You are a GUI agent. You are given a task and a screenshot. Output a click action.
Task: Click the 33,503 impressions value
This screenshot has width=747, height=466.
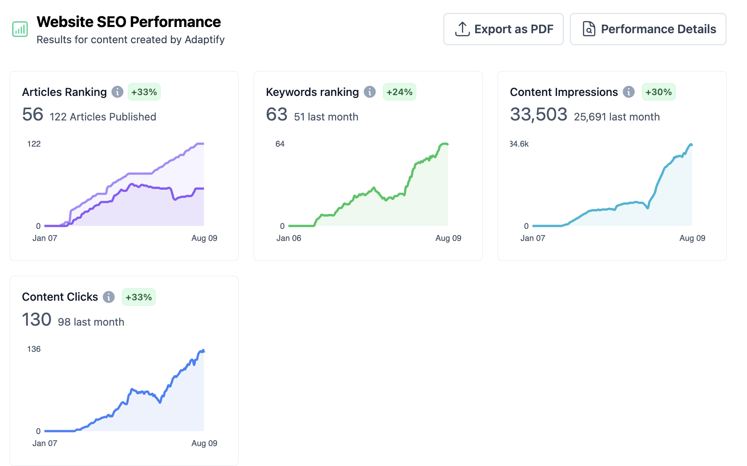click(x=538, y=115)
